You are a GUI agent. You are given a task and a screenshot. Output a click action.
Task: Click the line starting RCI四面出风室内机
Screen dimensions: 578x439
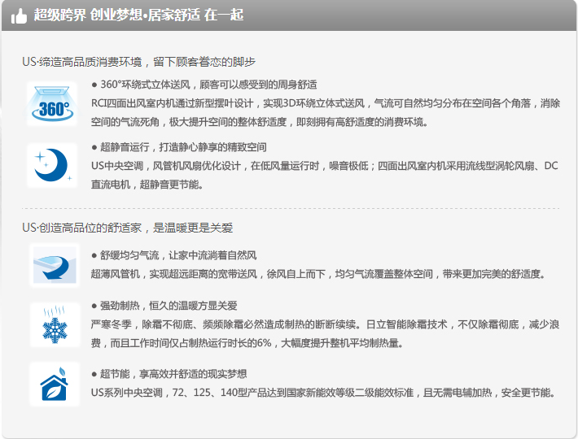tap(326, 103)
